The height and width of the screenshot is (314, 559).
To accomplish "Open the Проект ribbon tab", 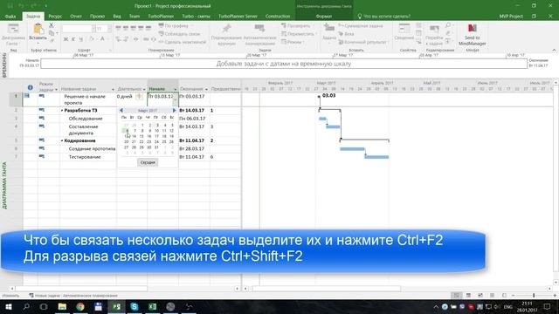I will point(97,17).
